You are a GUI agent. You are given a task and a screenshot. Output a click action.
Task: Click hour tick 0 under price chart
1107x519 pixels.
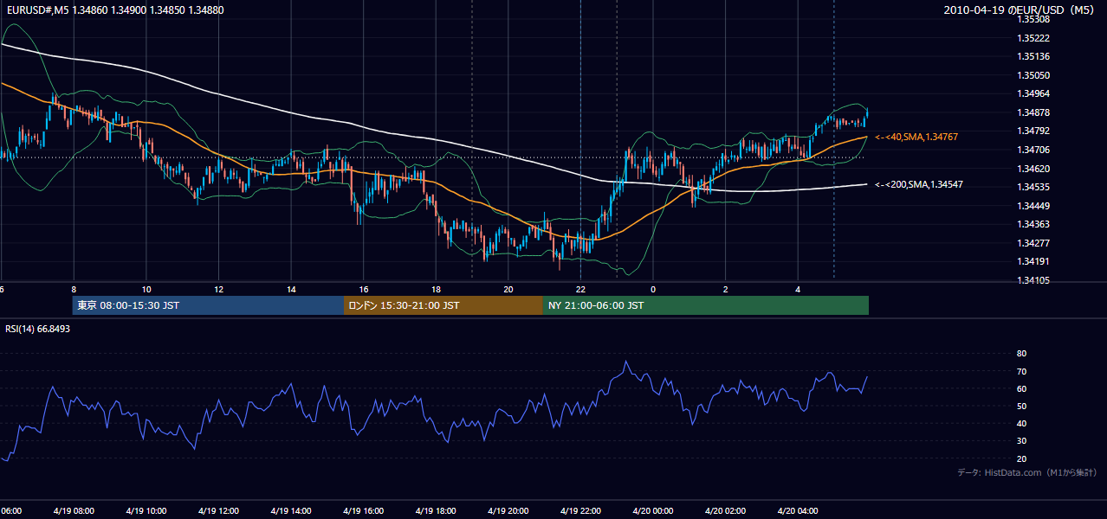pos(653,289)
